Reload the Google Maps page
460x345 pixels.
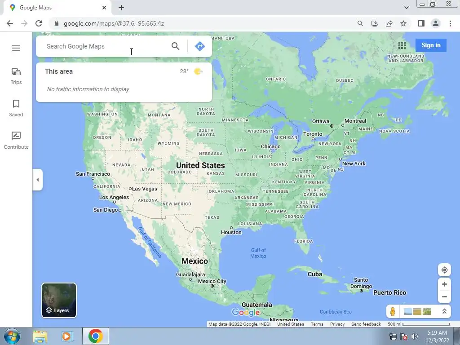pyautogui.click(x=39, y=23)
